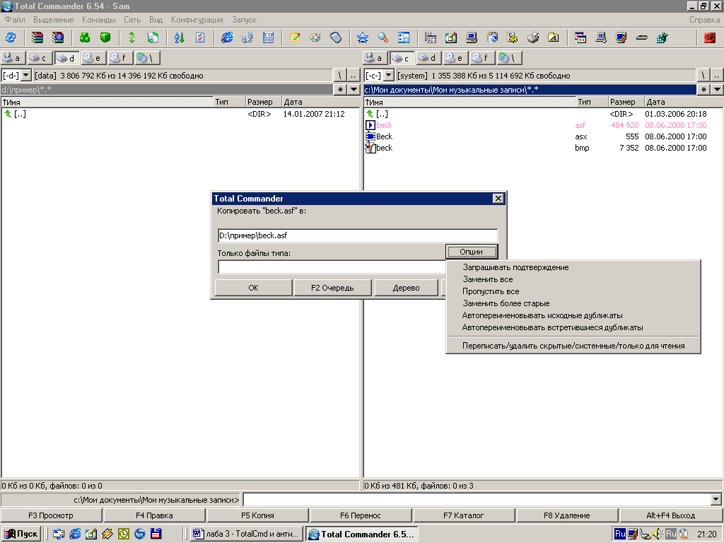Choose 'Заменить все' from the options menu

click(487, 279)
